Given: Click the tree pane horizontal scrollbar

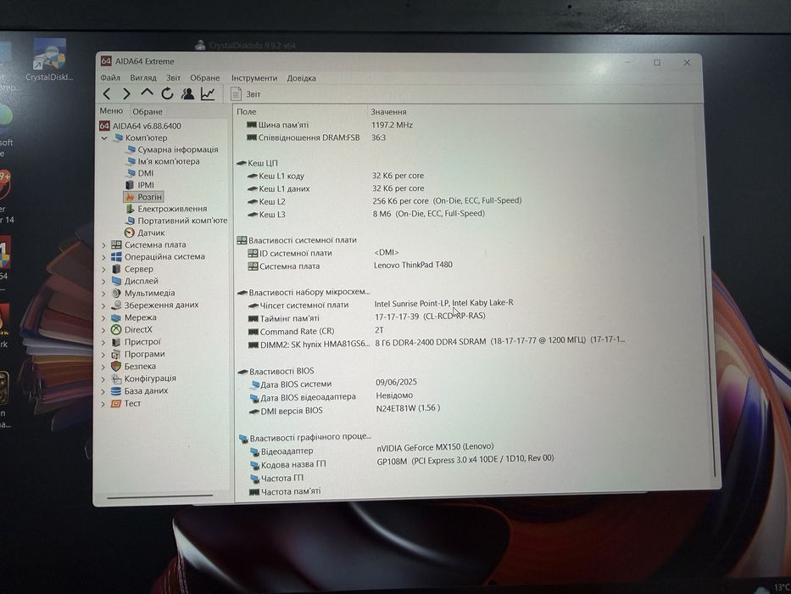Looking at the screenshot, I should pyautogui.click(x=160, y=496).
